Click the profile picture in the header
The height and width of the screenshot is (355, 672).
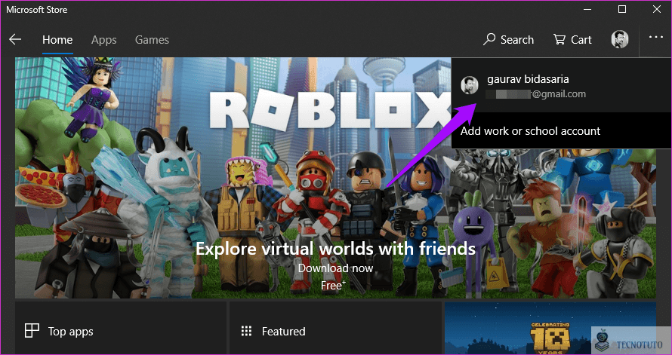point(620,39)
